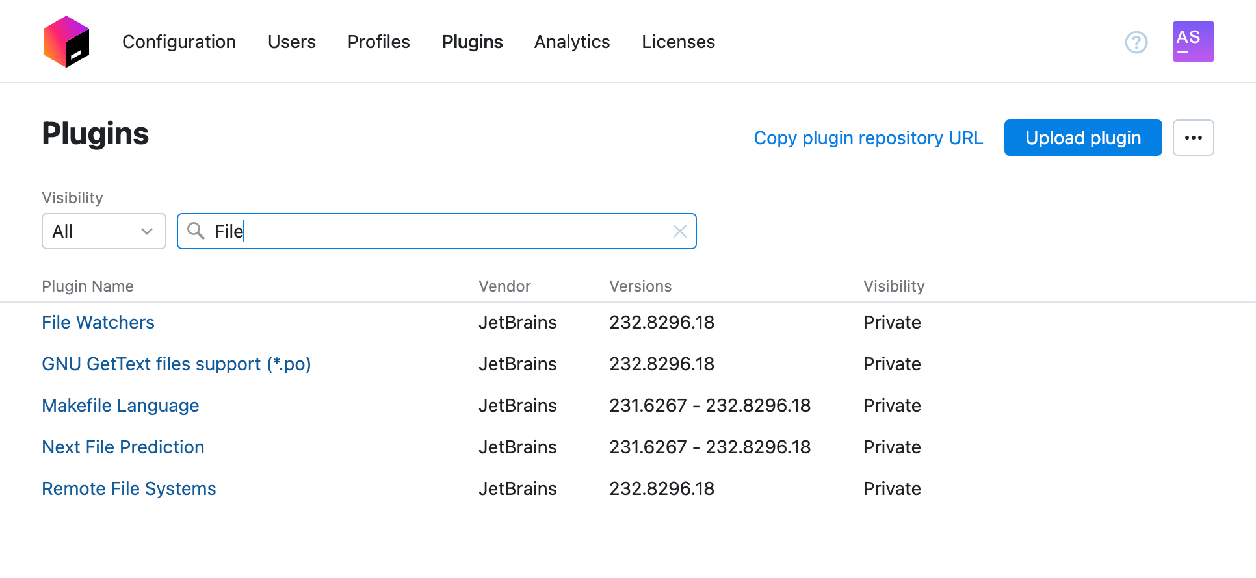The width and height of the screenshot is (1256, 578).
Task: Click Copy plugin repository URL link
Action: click(x=868, y=138)
